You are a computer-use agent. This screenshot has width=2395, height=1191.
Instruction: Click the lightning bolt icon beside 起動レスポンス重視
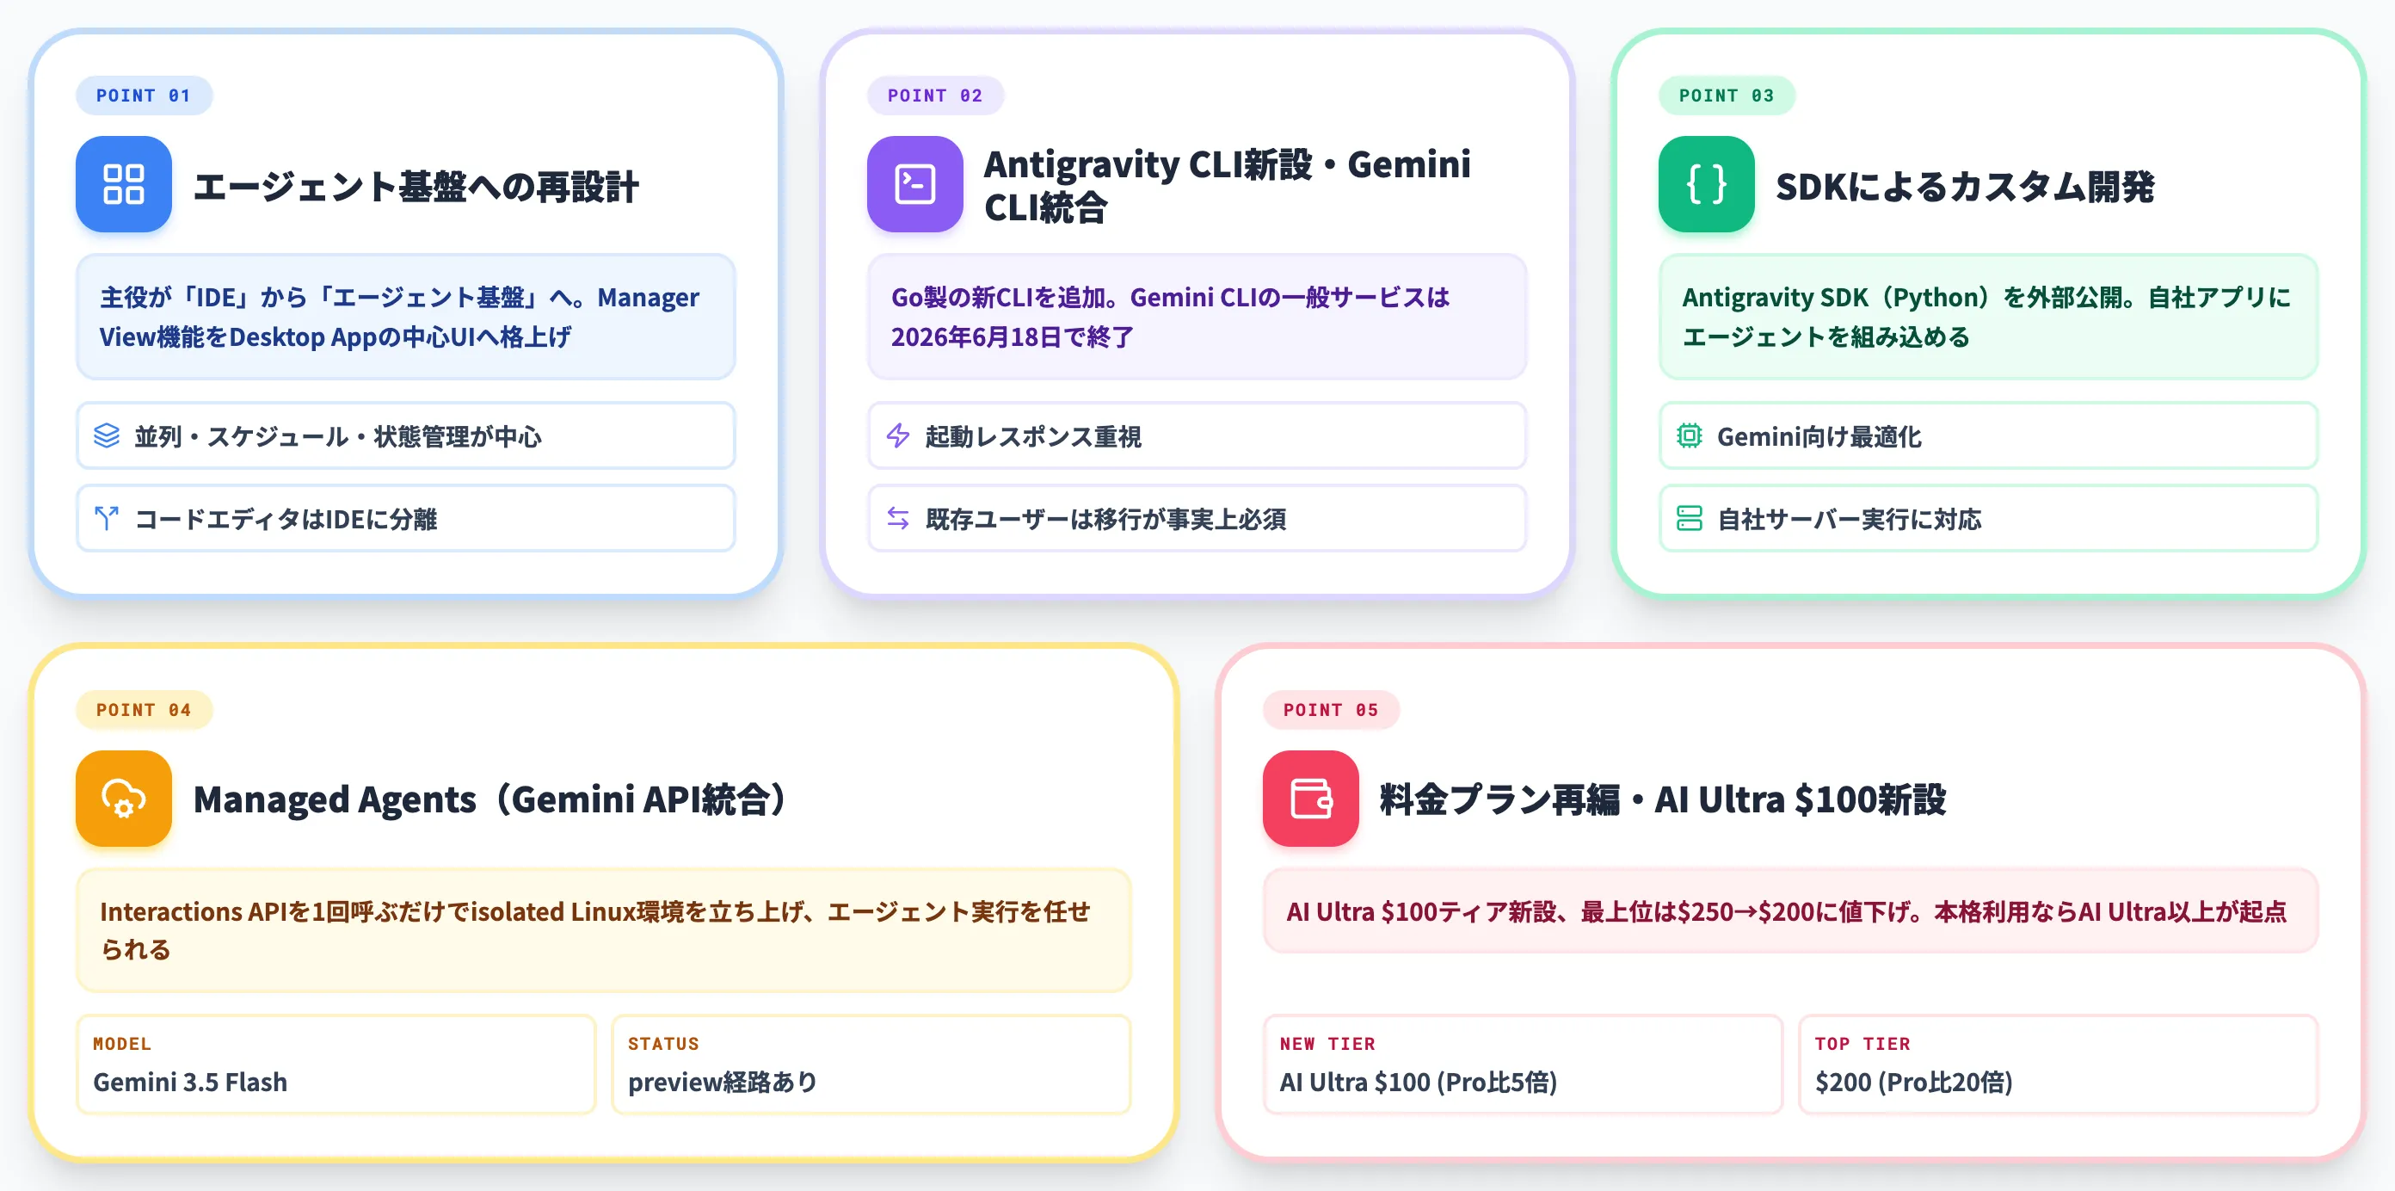pyautogui.click(x=898, y=435)
